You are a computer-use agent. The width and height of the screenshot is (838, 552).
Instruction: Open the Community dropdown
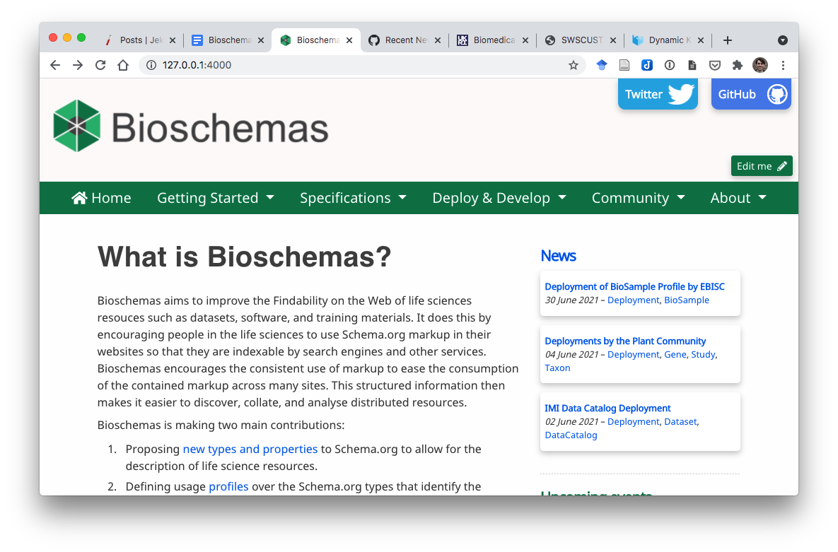click(x=638, y=198)
